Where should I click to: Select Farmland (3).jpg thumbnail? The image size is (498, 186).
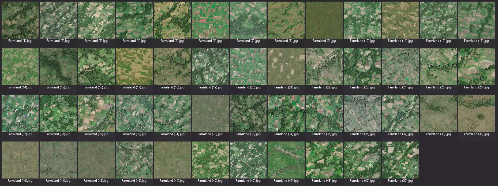[96, 20]
